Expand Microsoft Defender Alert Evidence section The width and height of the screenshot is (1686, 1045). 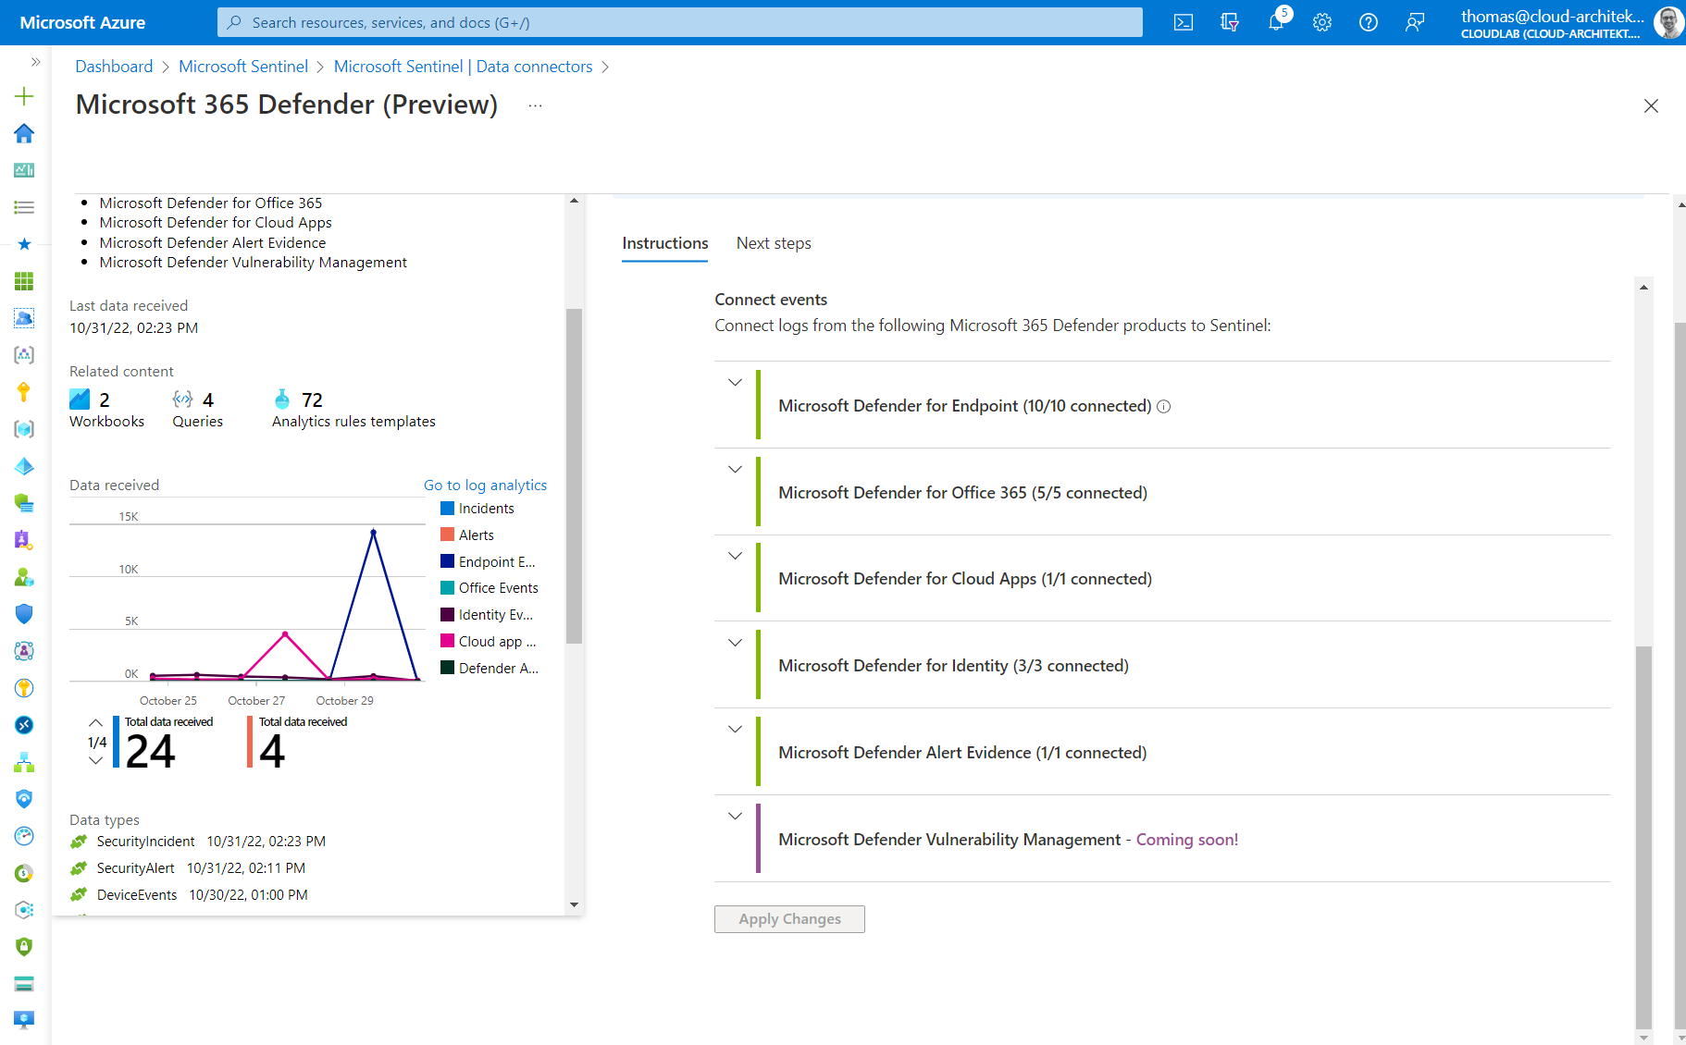tap(735, 729)
